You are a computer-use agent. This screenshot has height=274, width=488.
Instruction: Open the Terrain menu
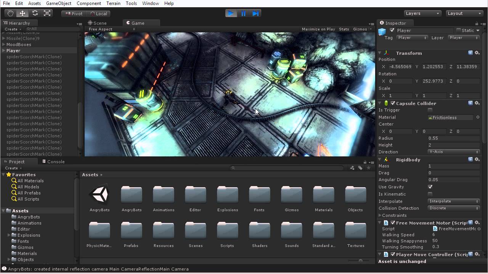click(113, 3)
